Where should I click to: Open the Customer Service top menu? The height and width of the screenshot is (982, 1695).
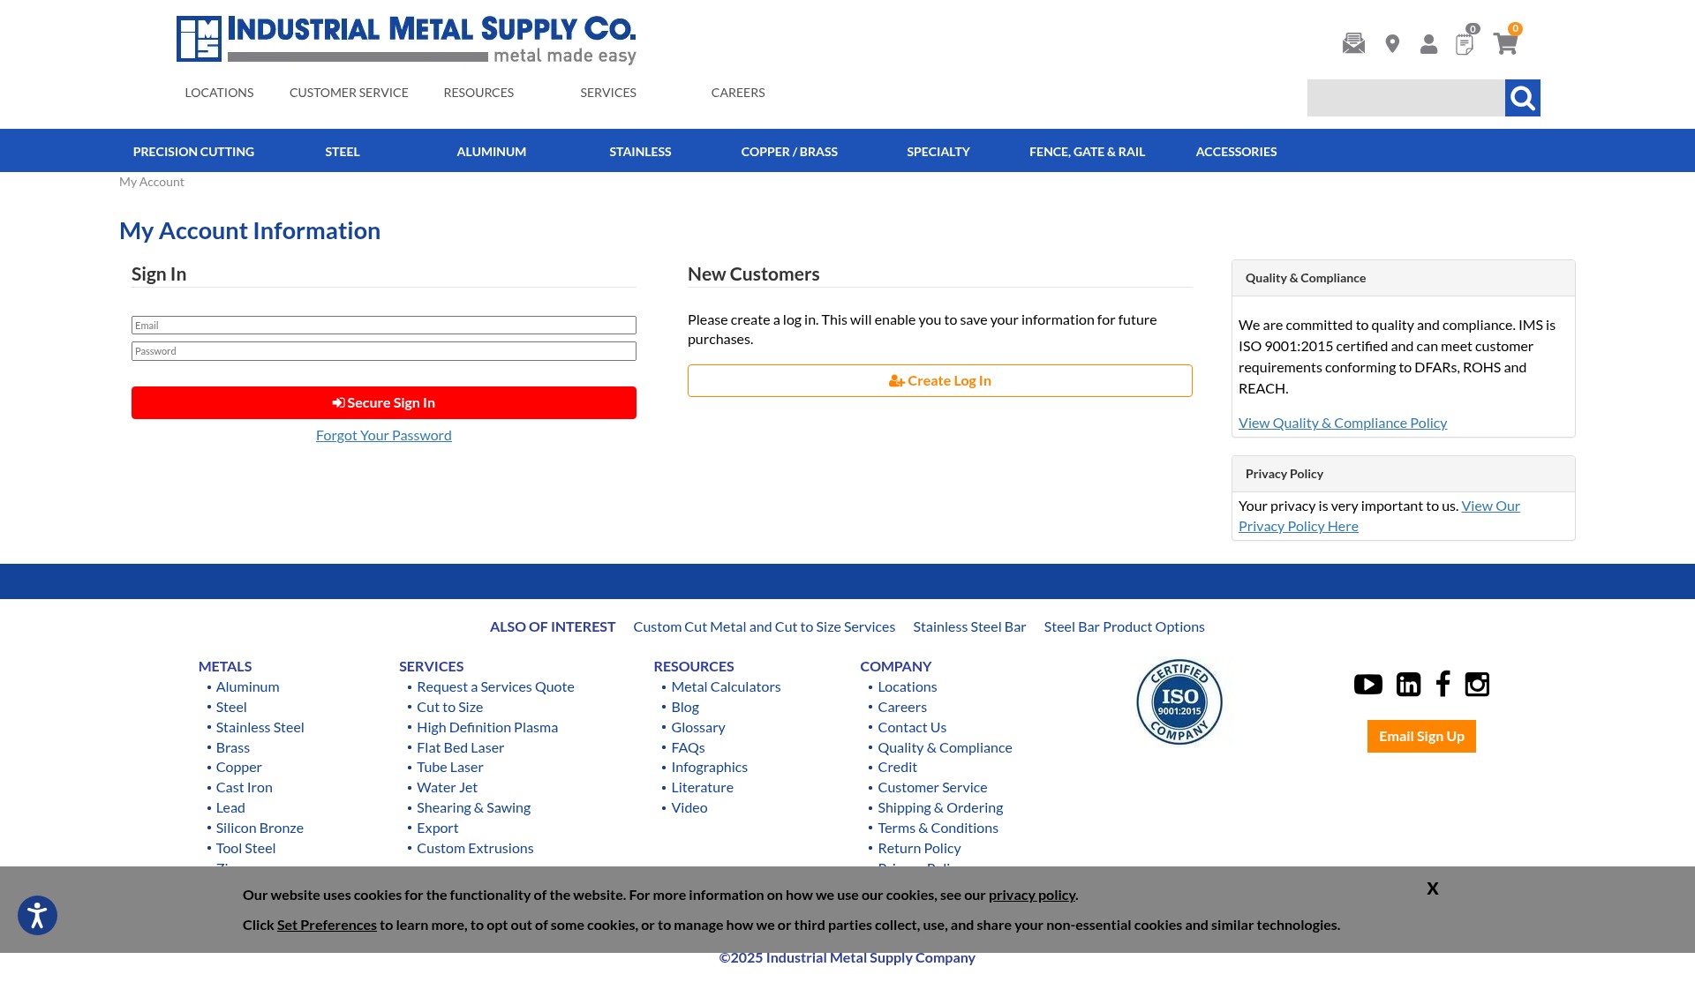[x=349, y=93]
